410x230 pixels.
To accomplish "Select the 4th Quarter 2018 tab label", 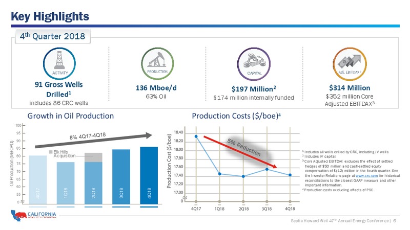I will click(53, 36).
